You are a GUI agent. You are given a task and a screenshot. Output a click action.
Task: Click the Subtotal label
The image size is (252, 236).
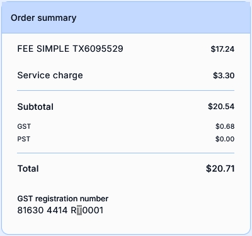pos(35,107)
